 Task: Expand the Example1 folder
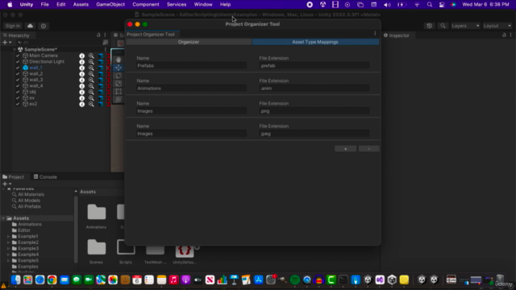(8, 236)
